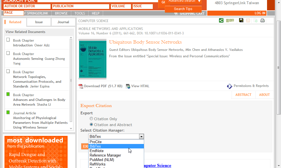Click the main page vertical scrollbar thumb
This screenshot has height=168, width=281.
point(278,68)
